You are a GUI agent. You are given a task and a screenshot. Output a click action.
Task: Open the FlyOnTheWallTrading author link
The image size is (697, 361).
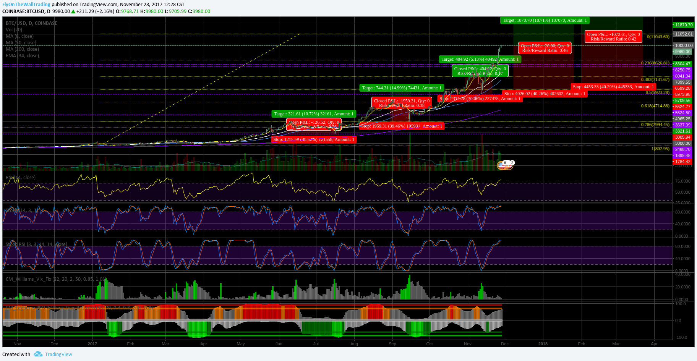pyautogui.click(x=26, y=5)
